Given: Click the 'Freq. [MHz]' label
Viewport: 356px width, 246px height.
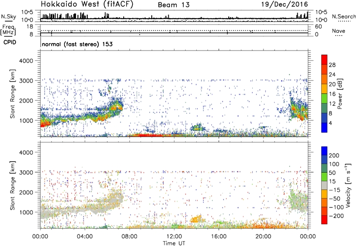Looking at the screenshot, I should (x=8, y=30).
